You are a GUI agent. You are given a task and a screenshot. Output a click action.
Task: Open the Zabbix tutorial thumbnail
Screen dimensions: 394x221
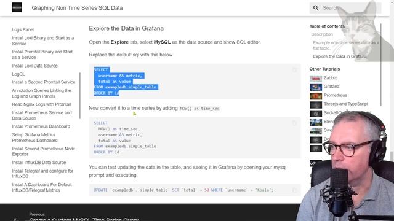click(x=316, y=79)
